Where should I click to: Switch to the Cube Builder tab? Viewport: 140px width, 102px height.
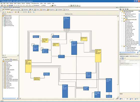[6, 10]
